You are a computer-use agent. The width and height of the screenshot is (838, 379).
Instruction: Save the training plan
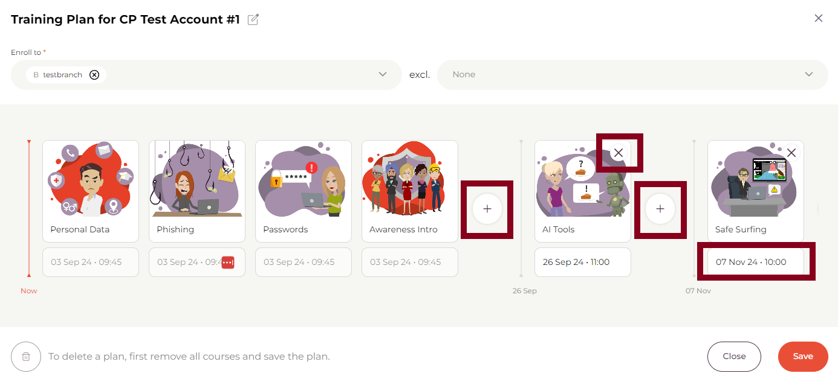803,356
